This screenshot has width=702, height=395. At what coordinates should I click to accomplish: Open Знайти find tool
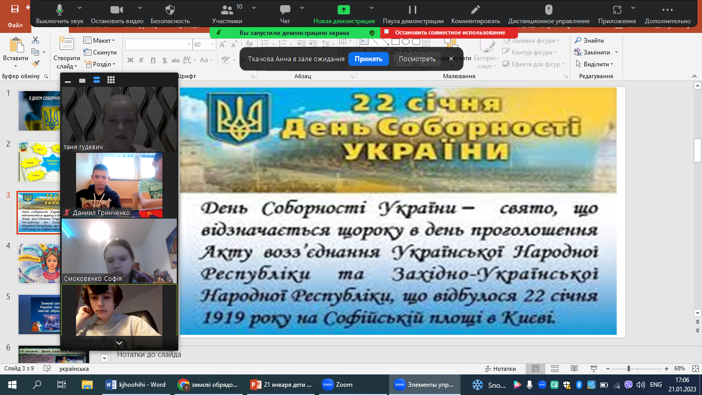[589, 40]
